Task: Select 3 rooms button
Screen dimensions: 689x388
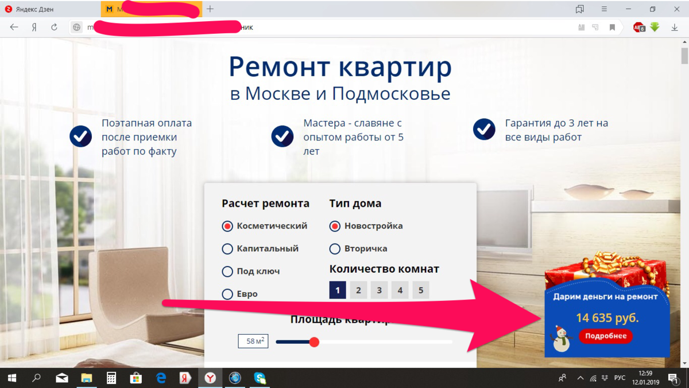Action: 379,290
